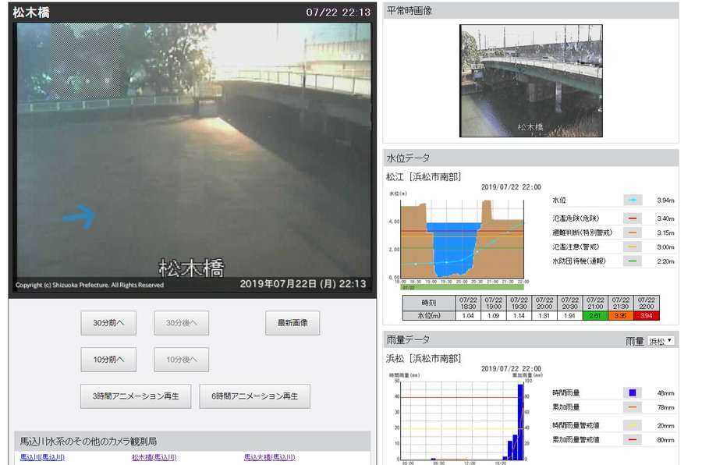
Task: Click the 雨量データ section header
Action: pyautogui.click(x=530, y=340)
